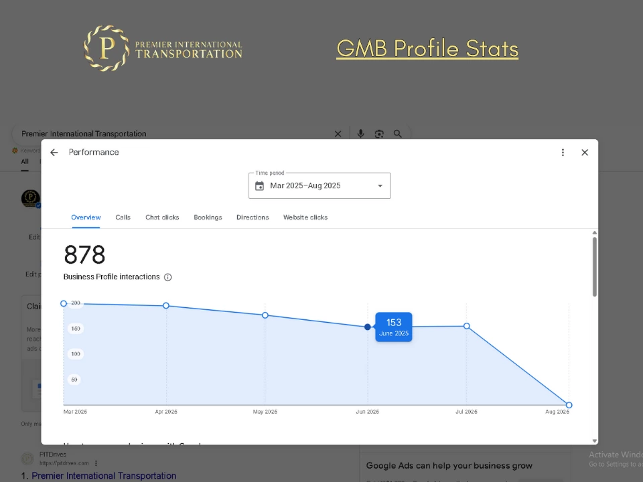Click the Premier International Transportation logo
This screenshot has height=482, width=643.
click(163, 48)
